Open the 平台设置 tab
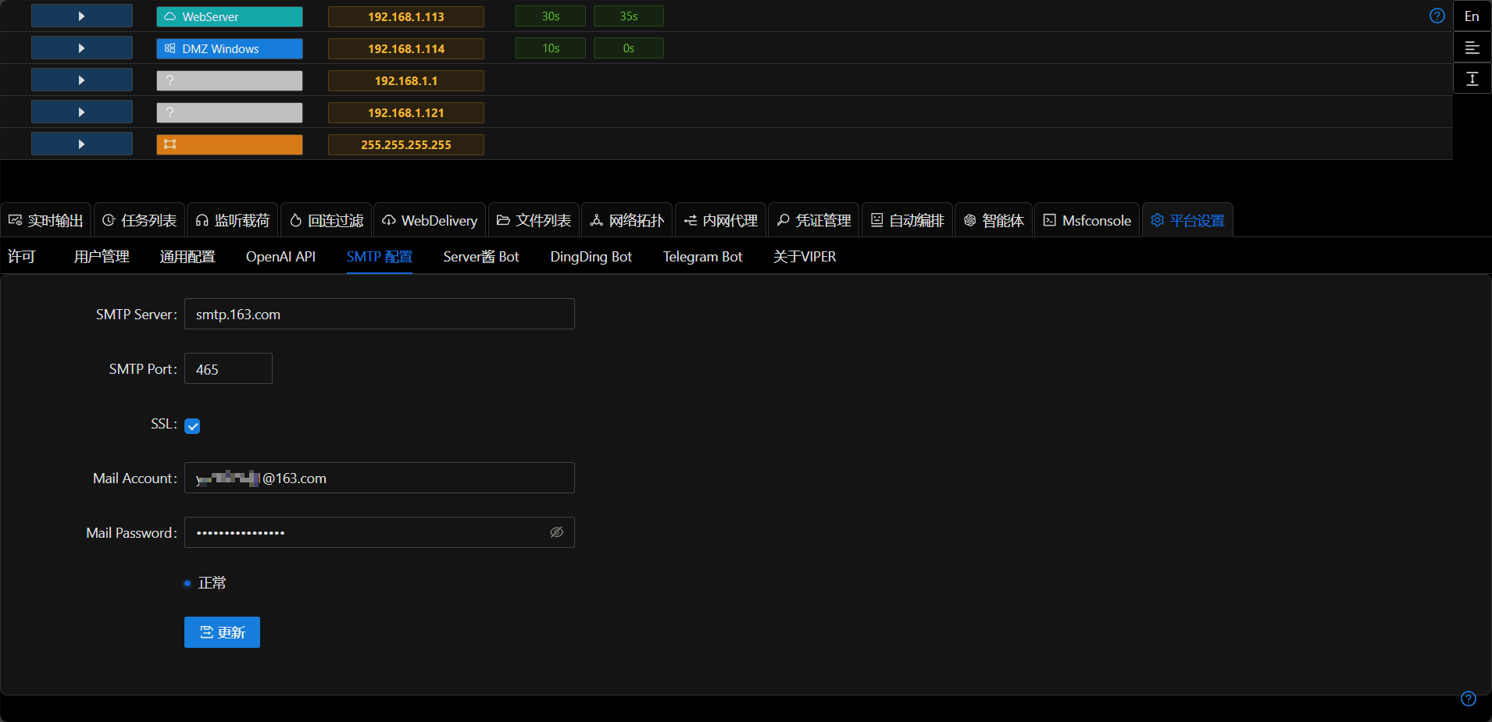Viewport: 1492px width, 722px height. pos(1187,220)
